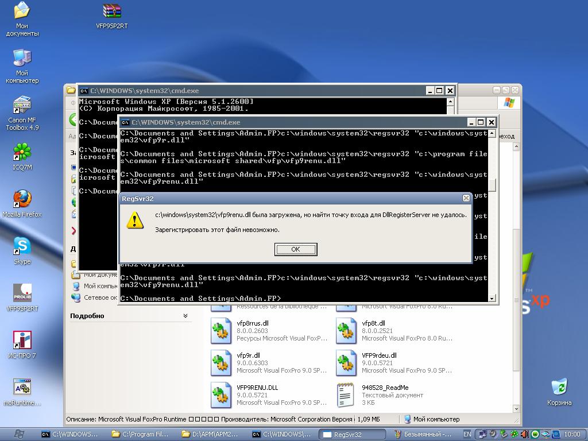
Task: Launch ICQ7M desktop shortcut
Action: click(x=22, y=156)
